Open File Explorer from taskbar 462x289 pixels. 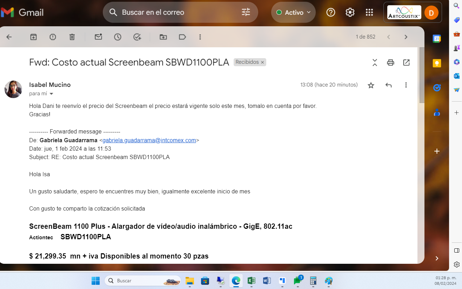190,281
